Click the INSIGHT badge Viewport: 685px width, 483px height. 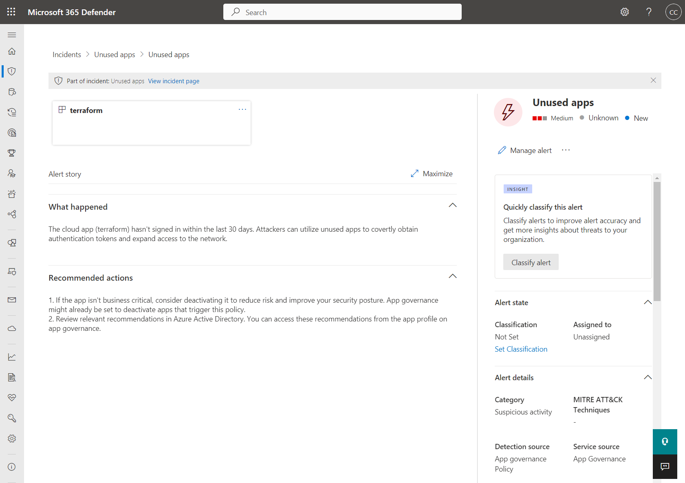click(x=518, y=189)
